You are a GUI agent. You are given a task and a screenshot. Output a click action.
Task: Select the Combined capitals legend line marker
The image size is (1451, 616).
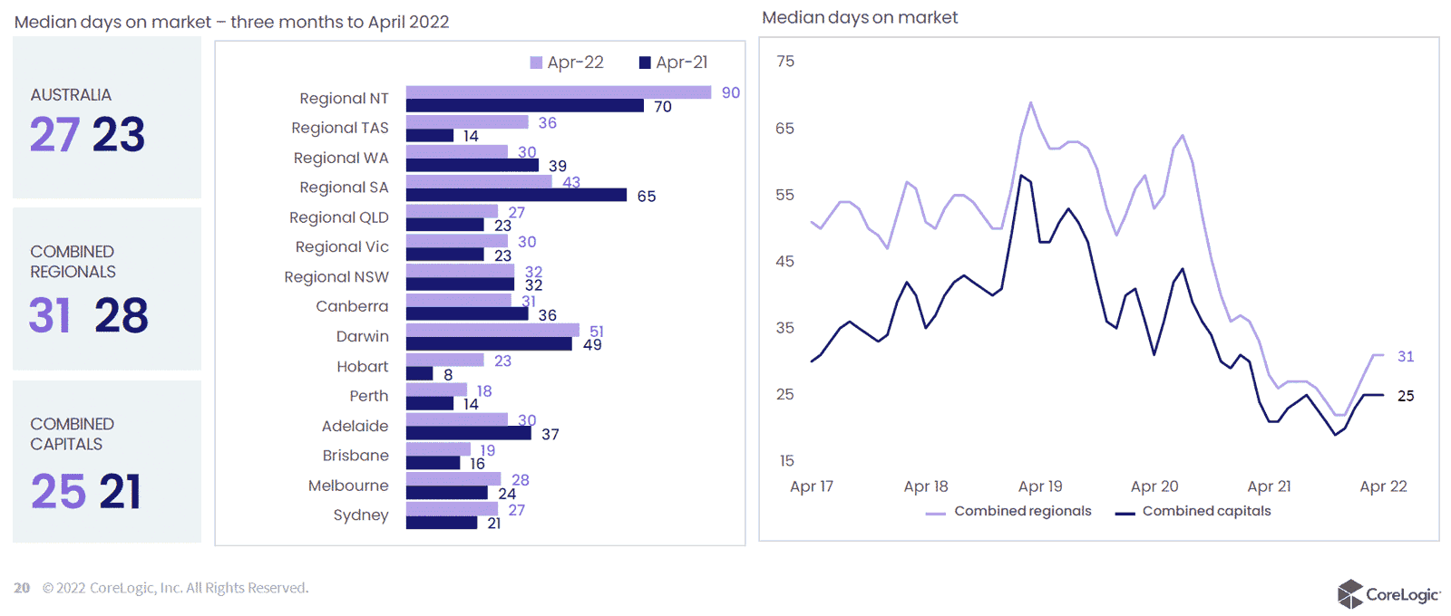[1125, 513]
